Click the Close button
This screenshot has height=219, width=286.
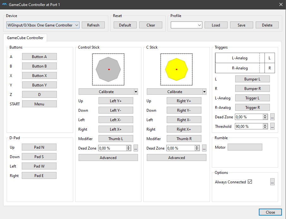point(270,212)
